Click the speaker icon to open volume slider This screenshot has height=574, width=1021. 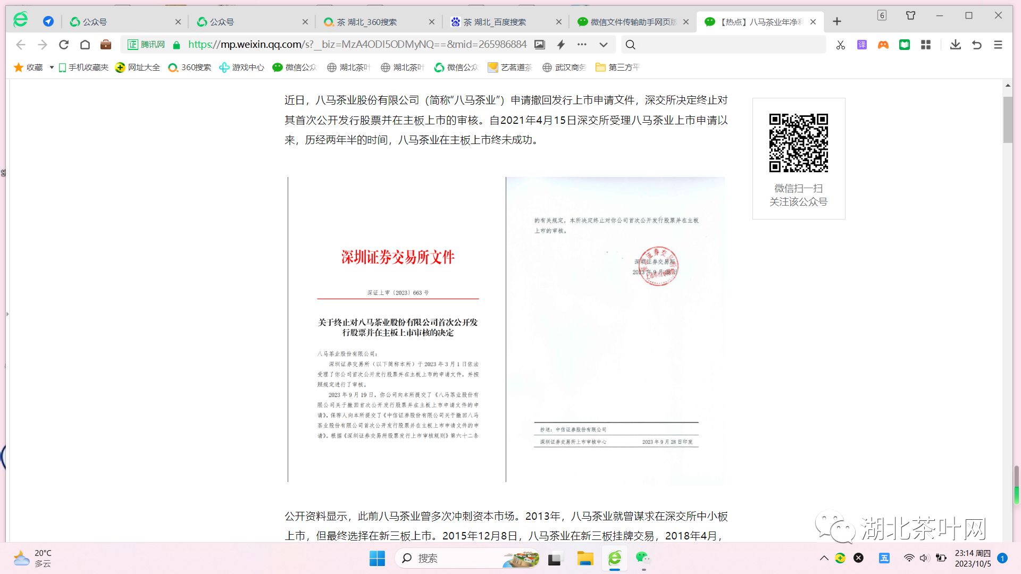click(923, 558)
